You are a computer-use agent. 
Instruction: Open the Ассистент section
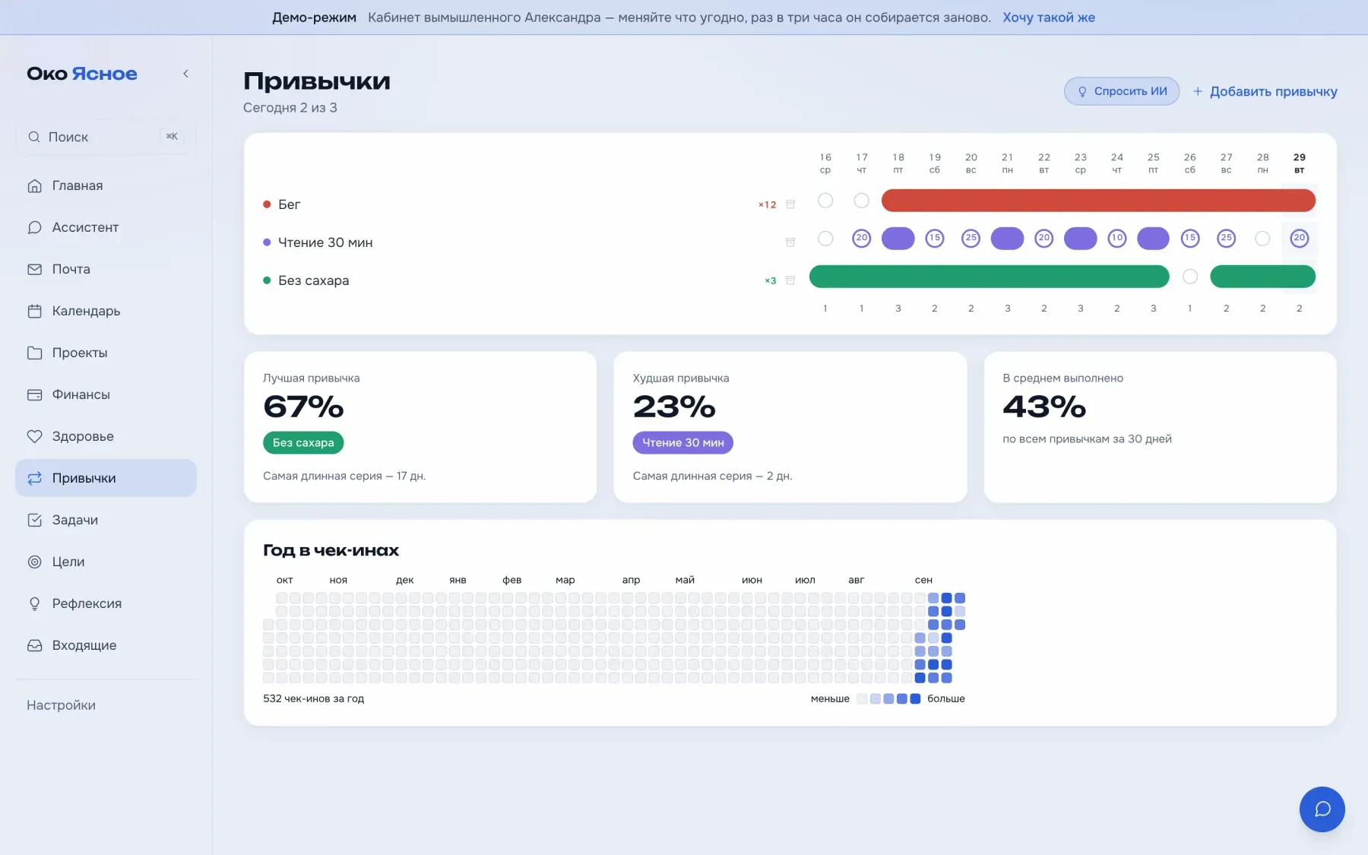tap(106, 227)
